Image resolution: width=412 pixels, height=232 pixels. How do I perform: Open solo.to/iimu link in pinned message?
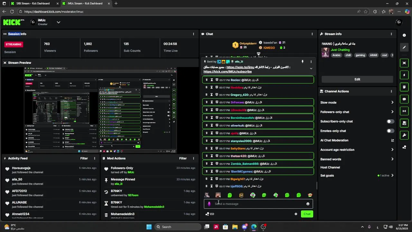pyautogui.click(x=240, y=67)
